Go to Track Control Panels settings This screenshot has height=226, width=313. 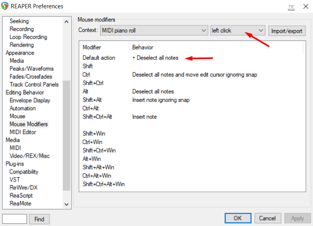(x=34, y=84)
